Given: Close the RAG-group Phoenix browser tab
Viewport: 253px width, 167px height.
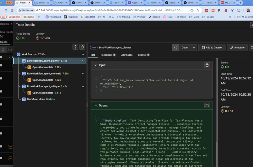Looking at the screenshot, I should coord(29,3).
